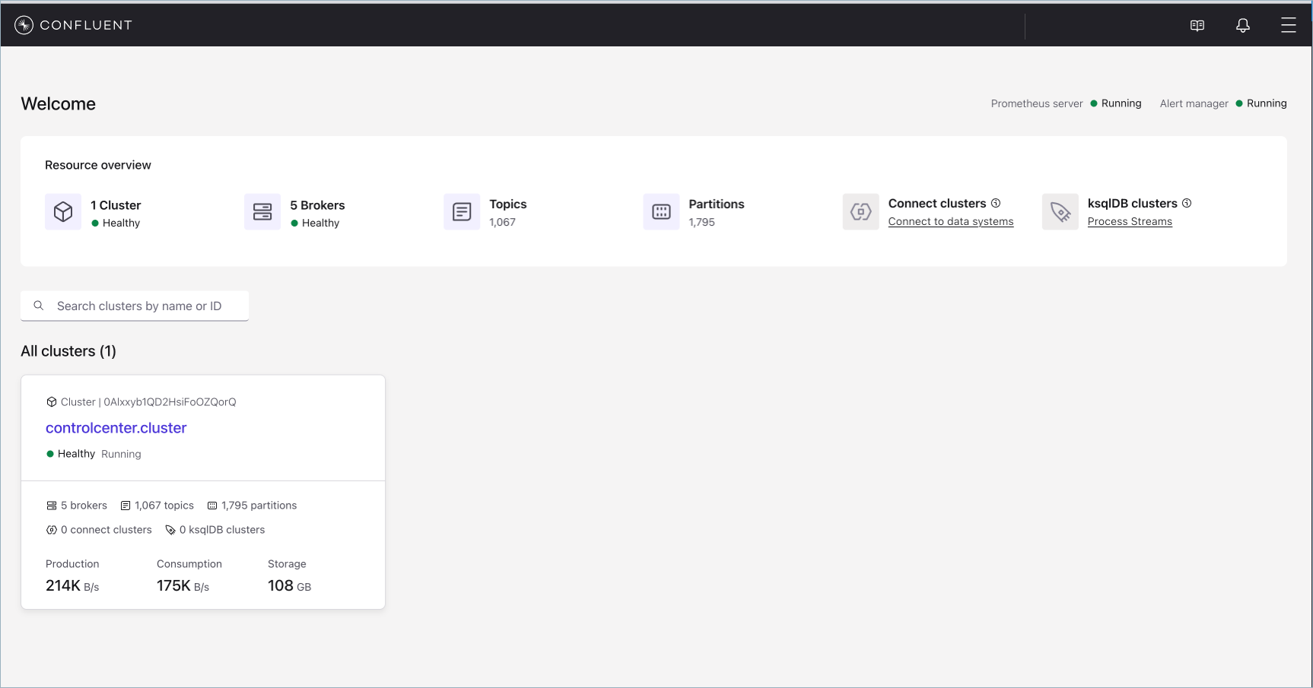Open the Process Streams link

(x=1129, y=222)
